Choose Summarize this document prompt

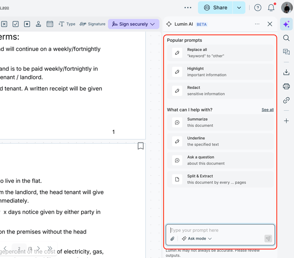point(220,122)
